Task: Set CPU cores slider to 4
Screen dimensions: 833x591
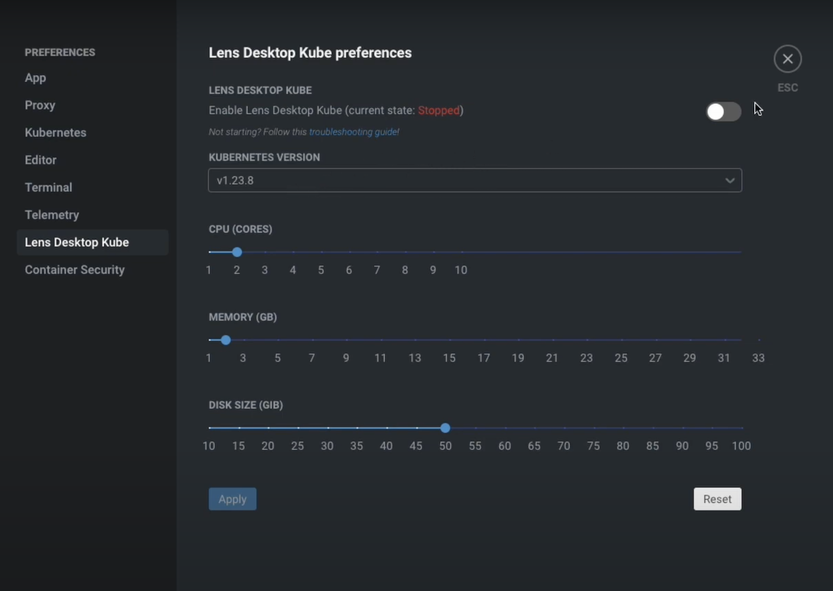Action: pyautogui.click(x=293, y=252)
